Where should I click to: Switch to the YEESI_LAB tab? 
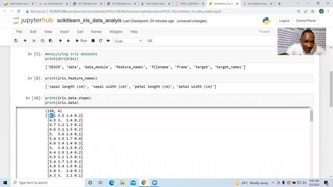[189, 4]
